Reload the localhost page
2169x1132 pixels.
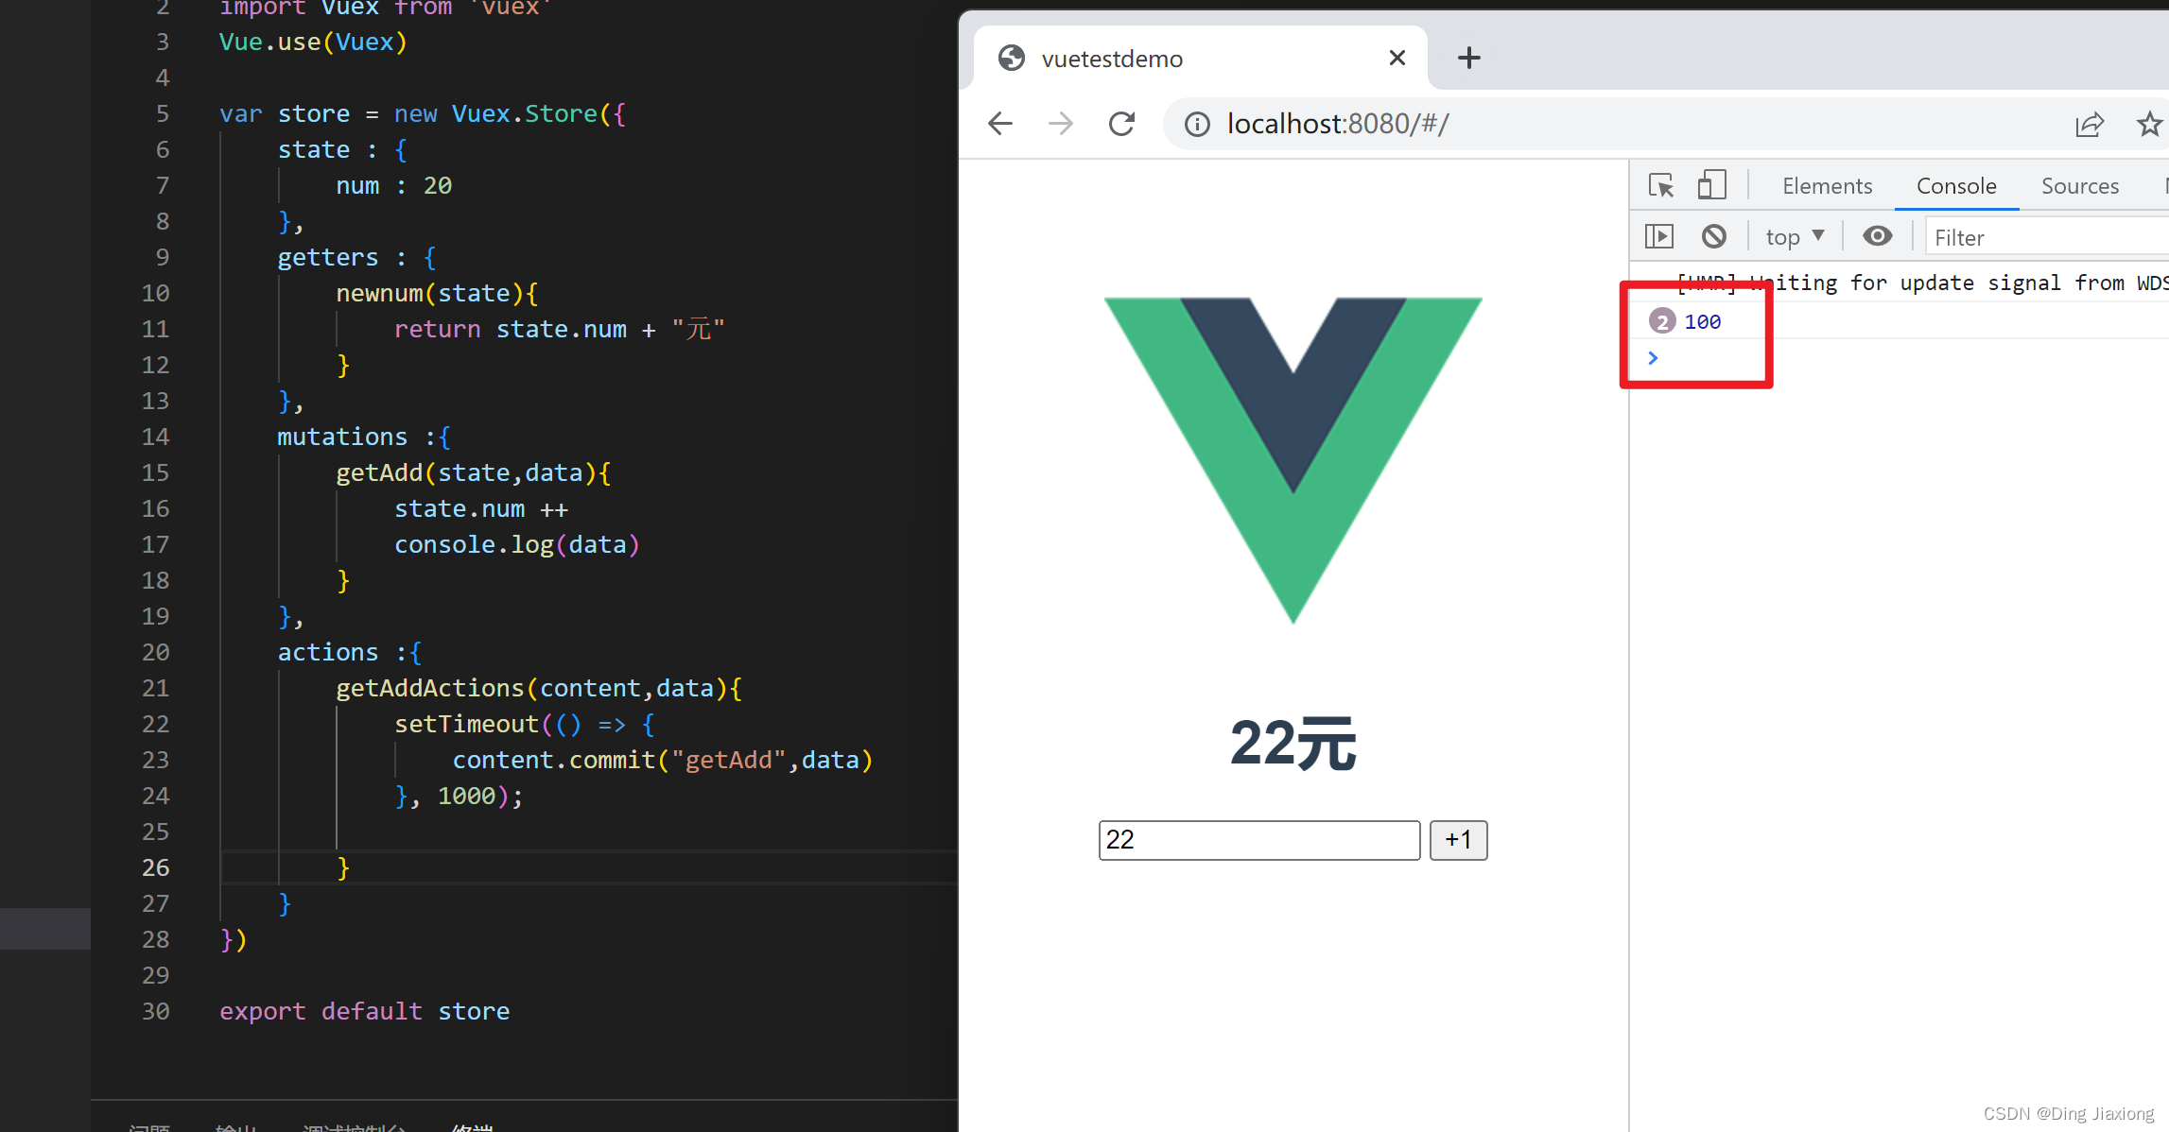click(x=1121, y=124)
